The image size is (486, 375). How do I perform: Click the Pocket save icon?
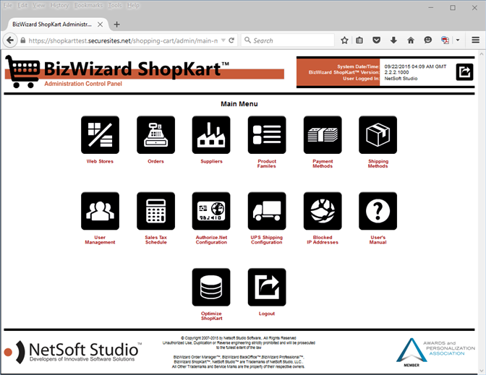click(376, 40)
